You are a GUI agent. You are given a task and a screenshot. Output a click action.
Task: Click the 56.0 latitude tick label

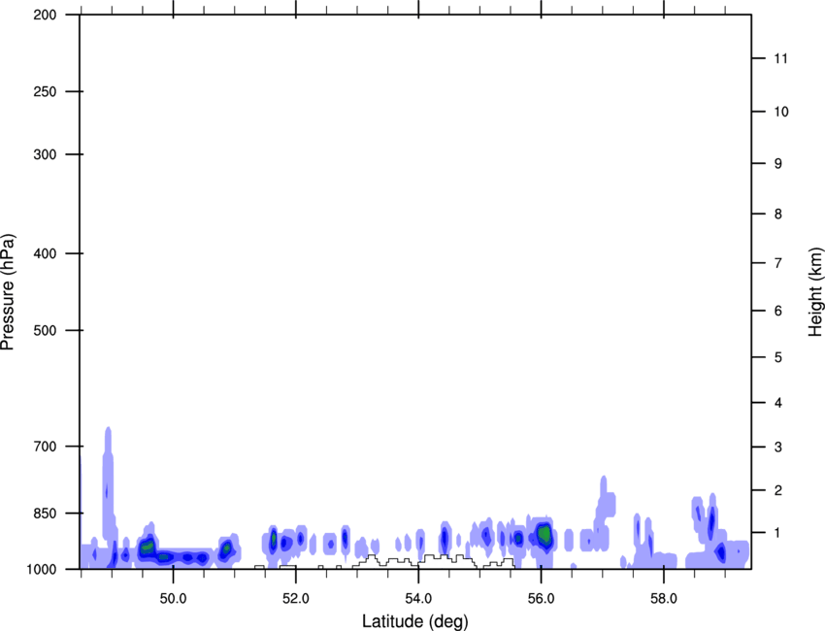pos(541,599)
